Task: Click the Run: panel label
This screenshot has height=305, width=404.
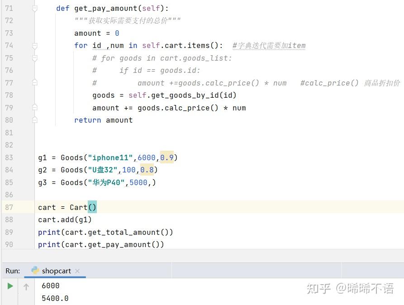Action: 13,271
